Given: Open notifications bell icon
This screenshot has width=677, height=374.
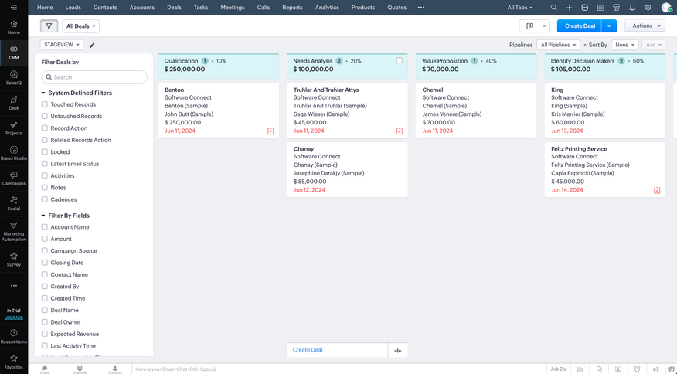Looking at the screenshot, I should [x=632, y=8].
